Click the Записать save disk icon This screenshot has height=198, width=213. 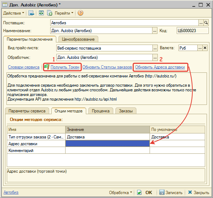click(x=162, y=192)
